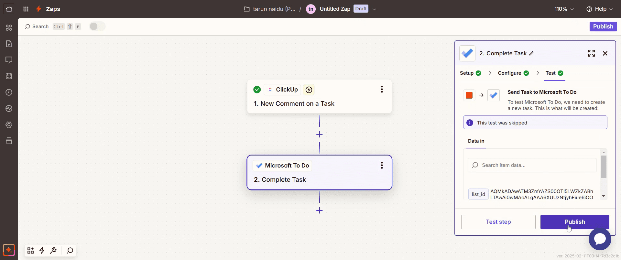Click the data panel scrollbar thumb
621x260 pixels.
tap(604, 167)
